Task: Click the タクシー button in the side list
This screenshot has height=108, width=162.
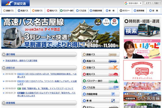Action: tap(100, 107)
